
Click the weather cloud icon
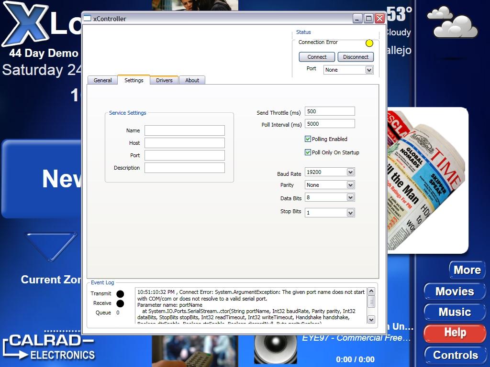[x=453, y=23]
